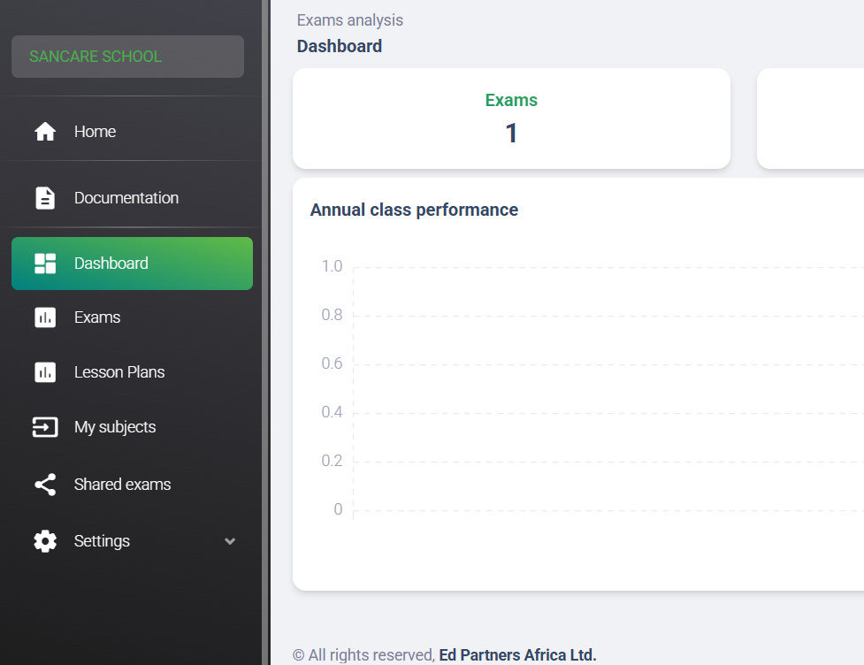Viewport: 864px width, 665px height.
Task: Open the Documentation menu label
Action: coord(126,198)
